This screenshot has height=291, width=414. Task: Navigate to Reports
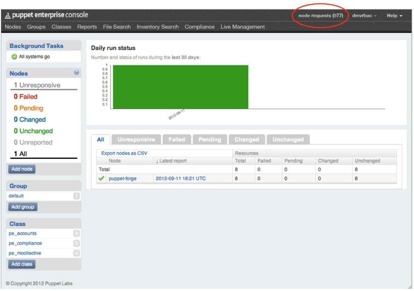(x=87, y=27)
